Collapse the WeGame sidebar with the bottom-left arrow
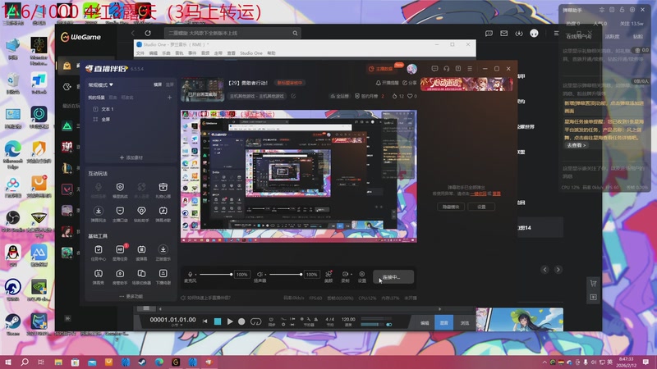This screenshot has width=657, height=369. coord(67,318)
